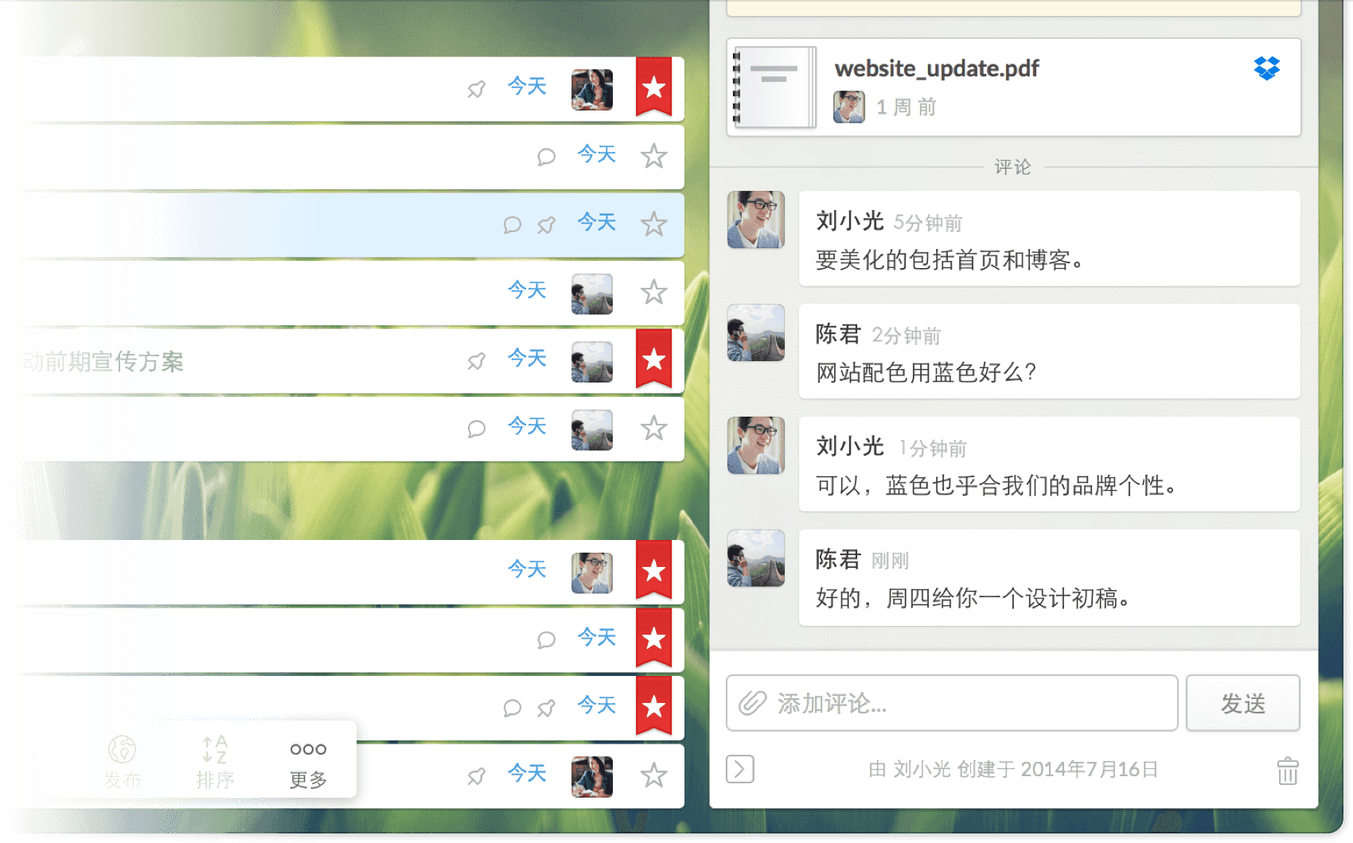This screenshot has width=1353, height=843.
Task: Click the website_update.pdf document thumbnail
Action: point(774,87)
